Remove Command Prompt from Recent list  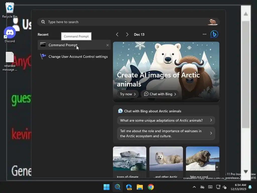click(x=107, y=45)
